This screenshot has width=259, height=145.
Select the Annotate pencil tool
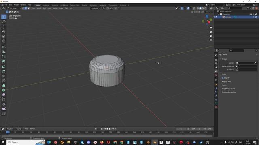tap(4, 47)
